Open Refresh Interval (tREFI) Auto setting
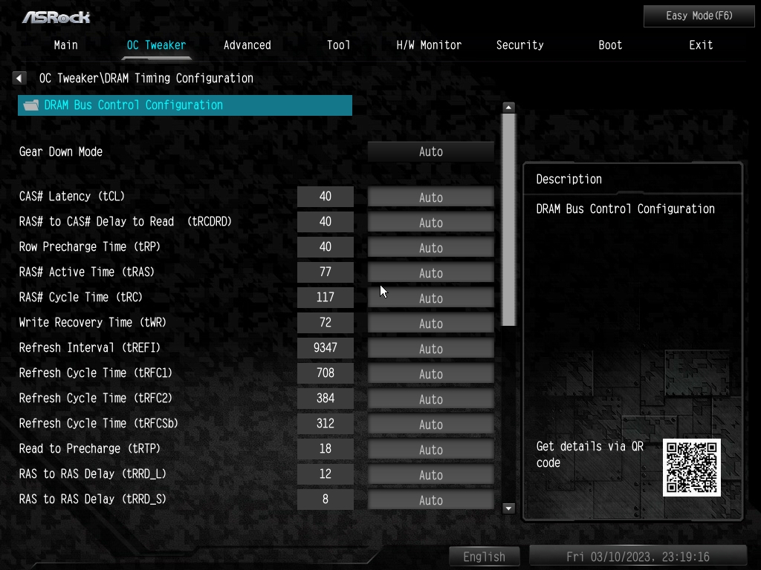Image resolution: width=761 pixels, height=570 pixels. coord(431,349)
